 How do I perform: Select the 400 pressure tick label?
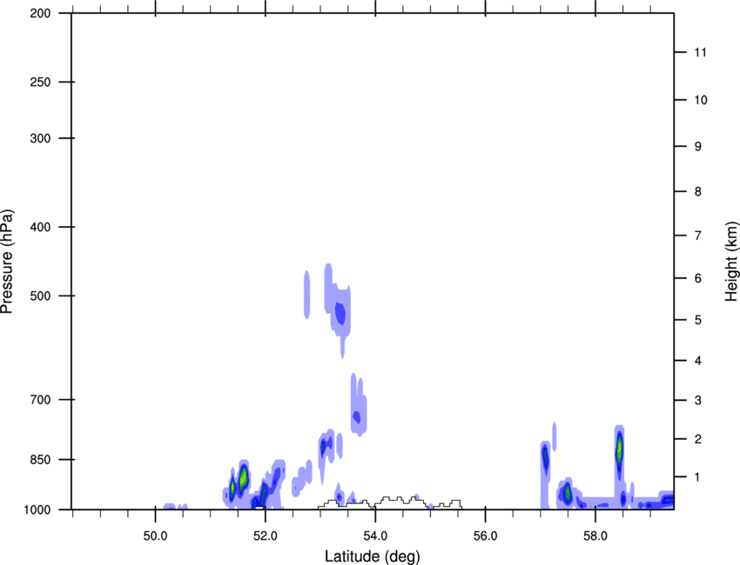40,227
